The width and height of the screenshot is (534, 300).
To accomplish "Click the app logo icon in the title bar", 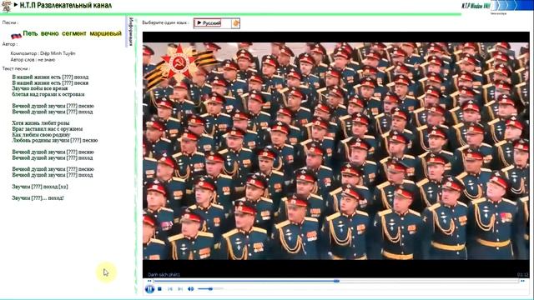I will click(x=6, y=6).
